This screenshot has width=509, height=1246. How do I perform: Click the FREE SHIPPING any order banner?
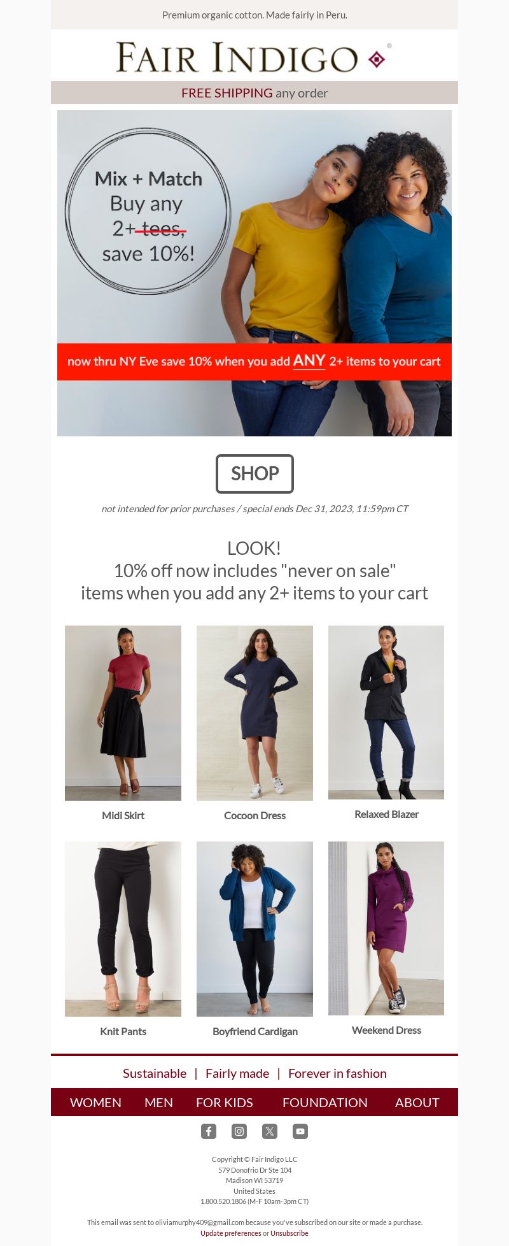click(x=254, y=92)
